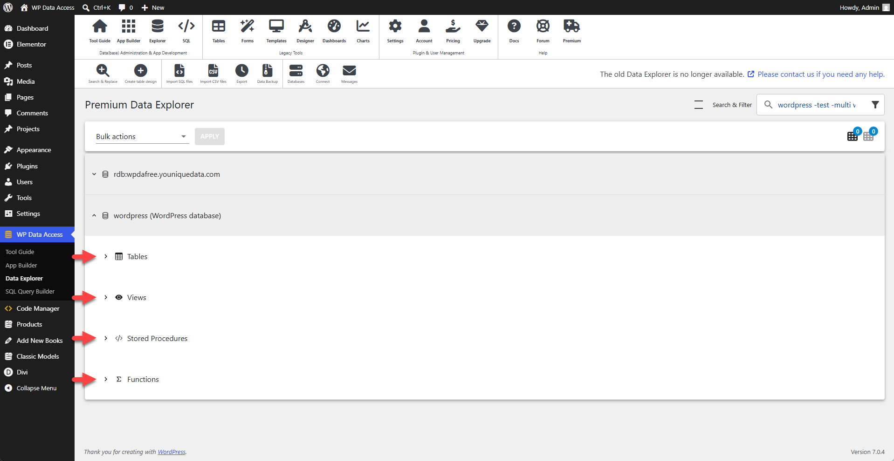Click the WordPress logo in admin bar
Screen dimensions: 894x461
pos(8,7)
